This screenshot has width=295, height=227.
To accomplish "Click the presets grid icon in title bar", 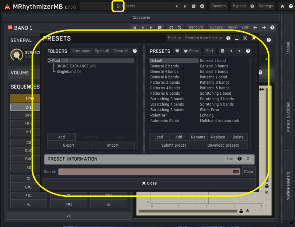I will pos(118,6).
